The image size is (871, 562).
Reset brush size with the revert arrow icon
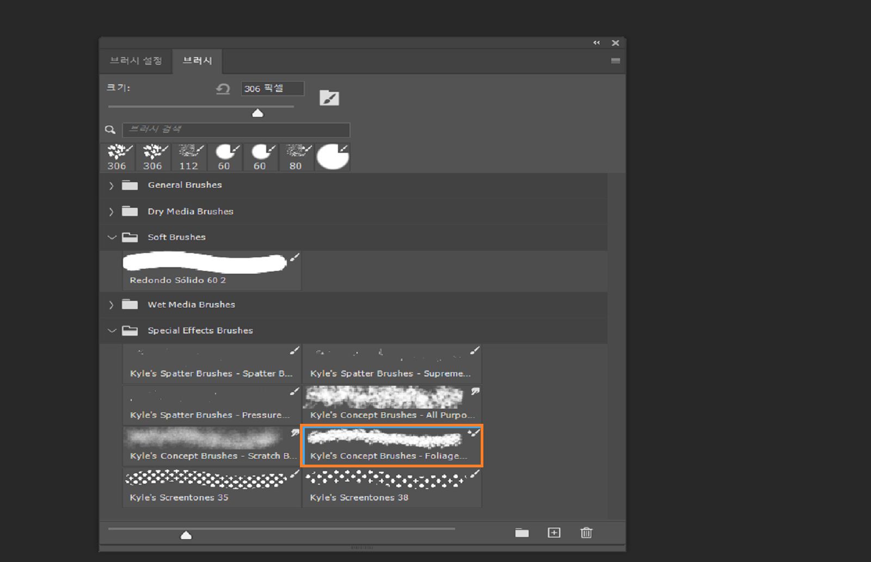click(223, 89)
